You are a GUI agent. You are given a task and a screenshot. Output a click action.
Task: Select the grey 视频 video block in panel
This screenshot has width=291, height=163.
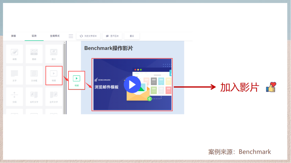point(54,75)
